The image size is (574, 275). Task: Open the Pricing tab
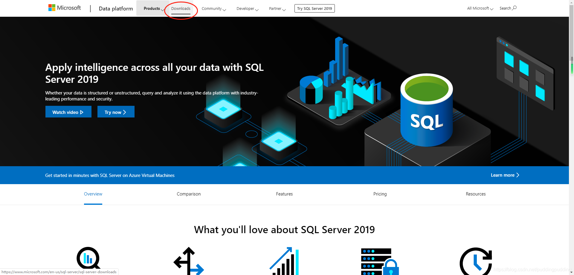pos(380,194)
